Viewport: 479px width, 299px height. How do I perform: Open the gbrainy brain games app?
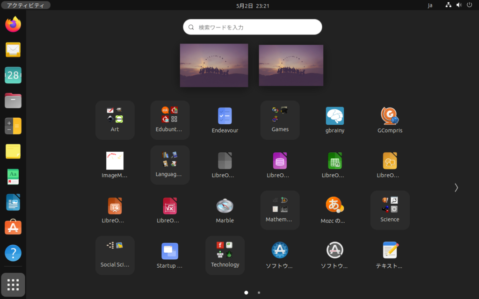pos(335,116)
